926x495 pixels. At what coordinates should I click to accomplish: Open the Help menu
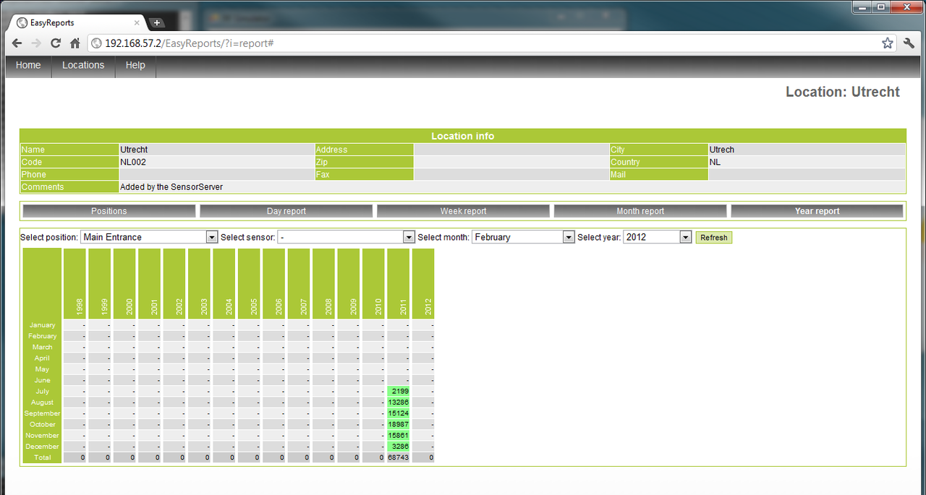[135, 66]
